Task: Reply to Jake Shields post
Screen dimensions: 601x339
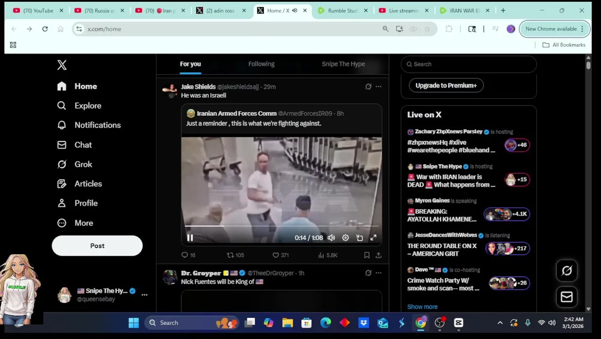Action: [x=188, y=255]
